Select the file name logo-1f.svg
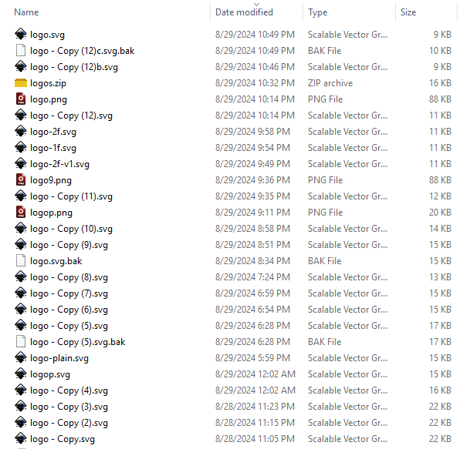This screenshot has height=449, width=463. (53, 148)
